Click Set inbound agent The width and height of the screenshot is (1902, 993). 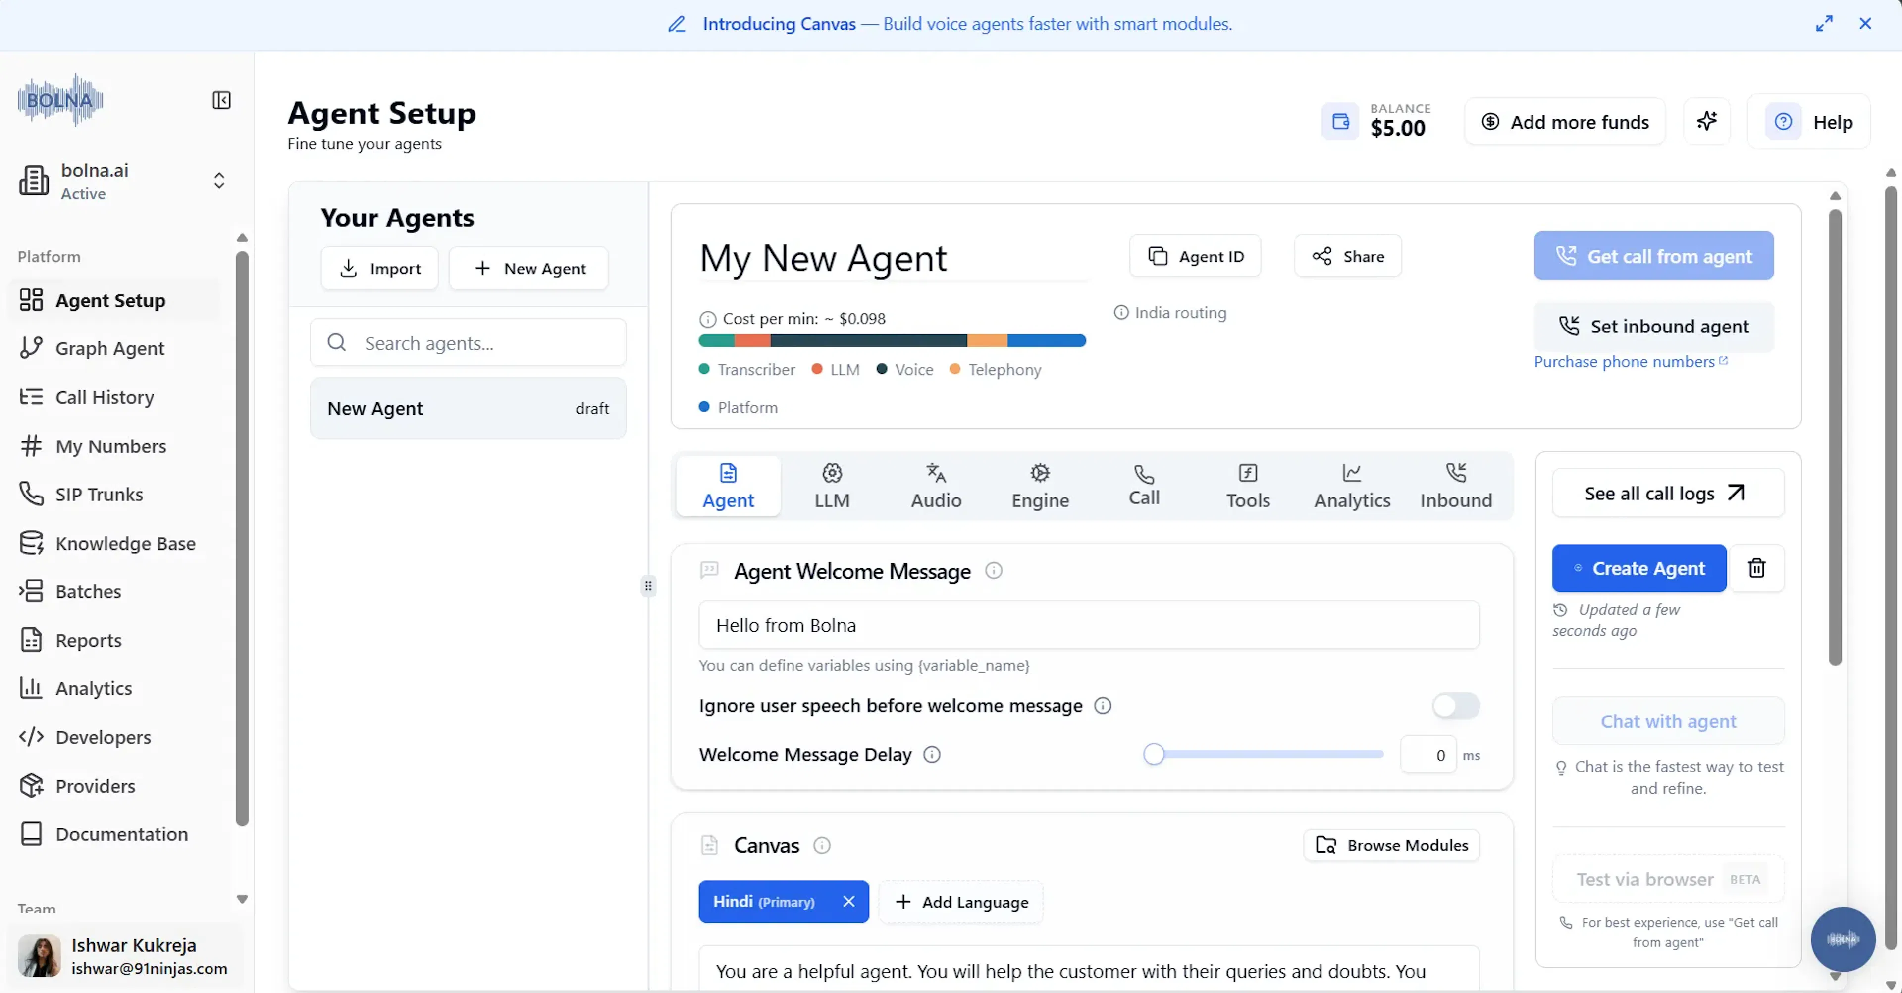[x=1653, y=326]
